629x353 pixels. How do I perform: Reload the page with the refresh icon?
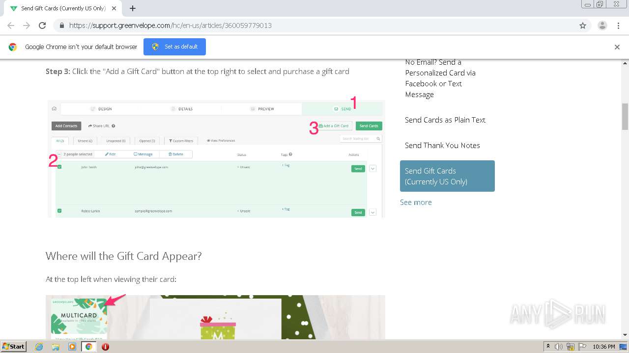coord(42,25)
